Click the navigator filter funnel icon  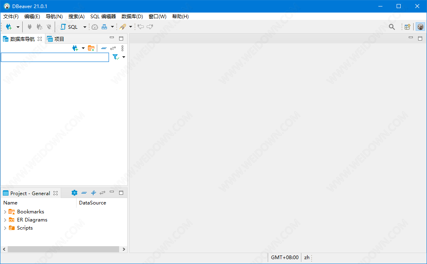[116, 57]
